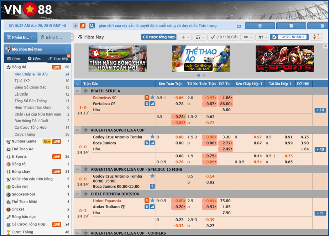This screenshot has width=329, height=236.
Task: Select Tỷ lệ 1X2 market
Action: click(x=22, y=81)
